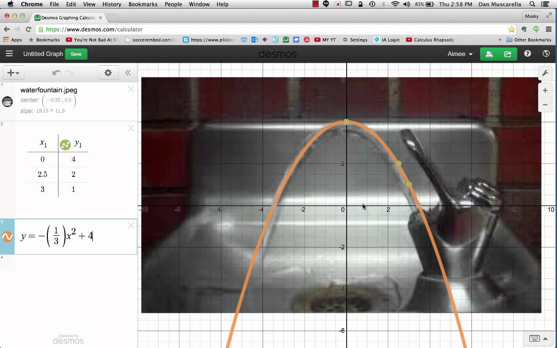Viewport: 557px width, 348px height.
Task: Click the Chrome new tab button
Action: (x=113, y=18)
